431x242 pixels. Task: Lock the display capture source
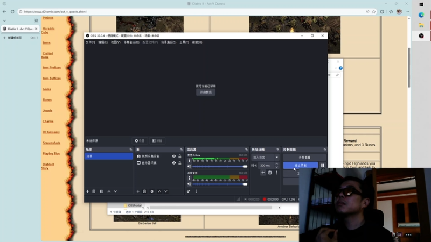[x=180, y=163]
